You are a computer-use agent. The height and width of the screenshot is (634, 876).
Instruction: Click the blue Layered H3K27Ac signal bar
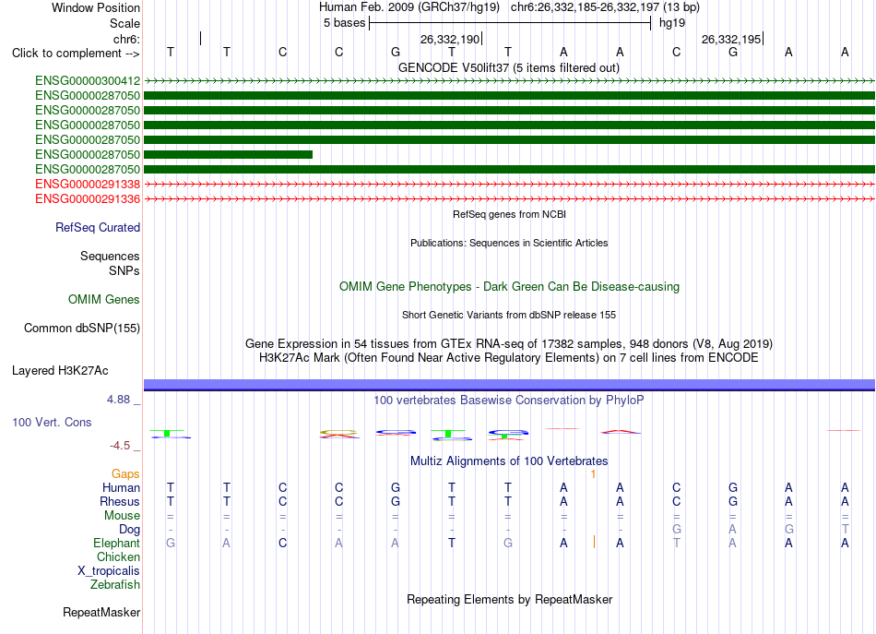pos(509,384)
